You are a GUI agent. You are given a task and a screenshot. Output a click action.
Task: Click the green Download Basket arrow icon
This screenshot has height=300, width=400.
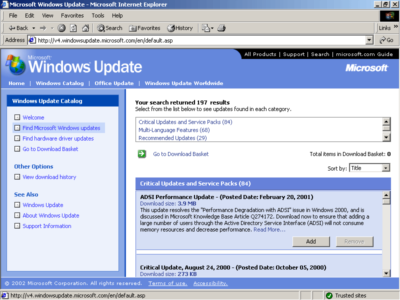[142, 154]
